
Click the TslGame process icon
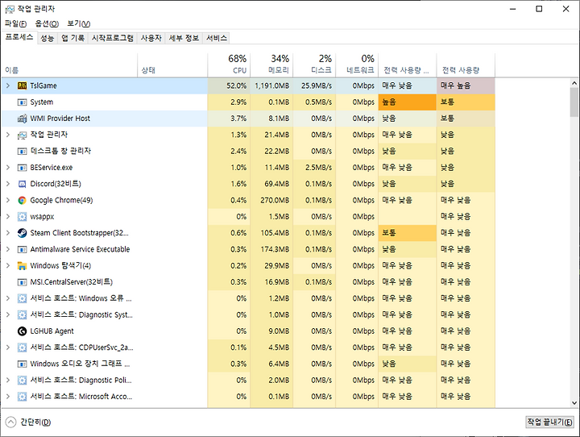pos(23,86)
